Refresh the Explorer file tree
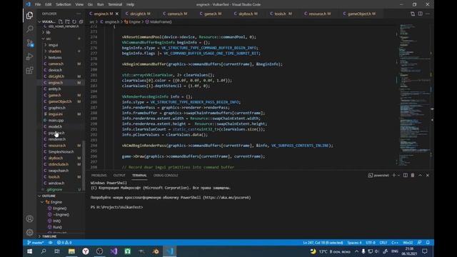Viewport: 457px width, 257px height. (x=74, y=21)
